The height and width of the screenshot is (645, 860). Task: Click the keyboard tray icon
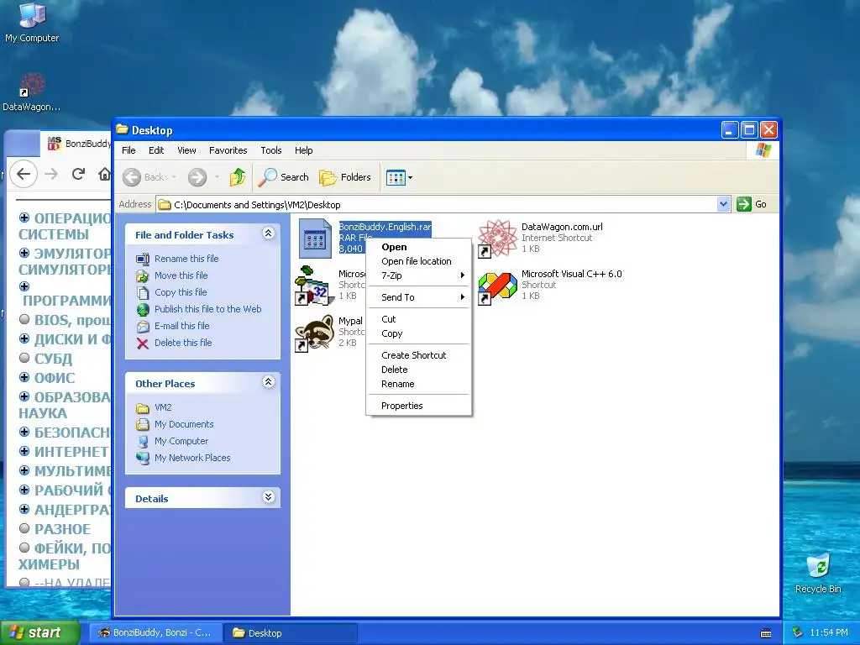click(766, 633)
